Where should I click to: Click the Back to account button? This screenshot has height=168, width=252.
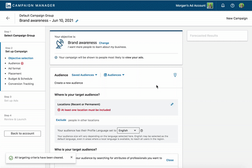pyautogui.click(x=22, y=134)
